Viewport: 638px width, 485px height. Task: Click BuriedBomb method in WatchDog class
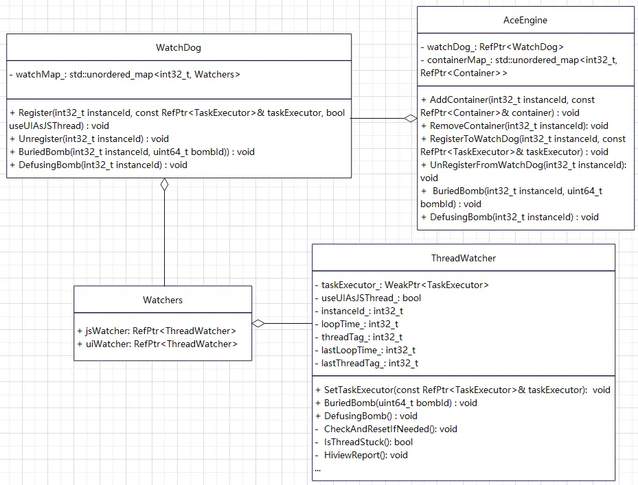[132, 152]
